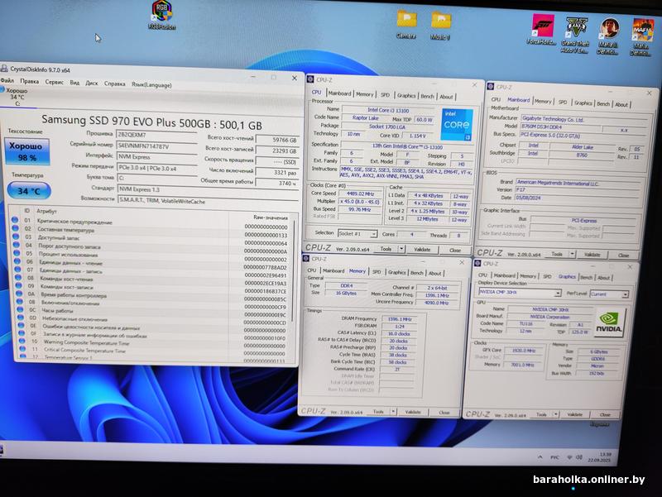Screen dimensions: 662x497
Task: Switch to the Bench tab in CPU window
Action: (x=428, y=97)
